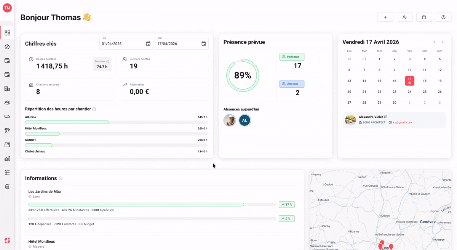Image resolution: width=457 pixels, height=250 pixels.
Task: Open the TM user avatar menu
Action: click(x=7, y=8)
